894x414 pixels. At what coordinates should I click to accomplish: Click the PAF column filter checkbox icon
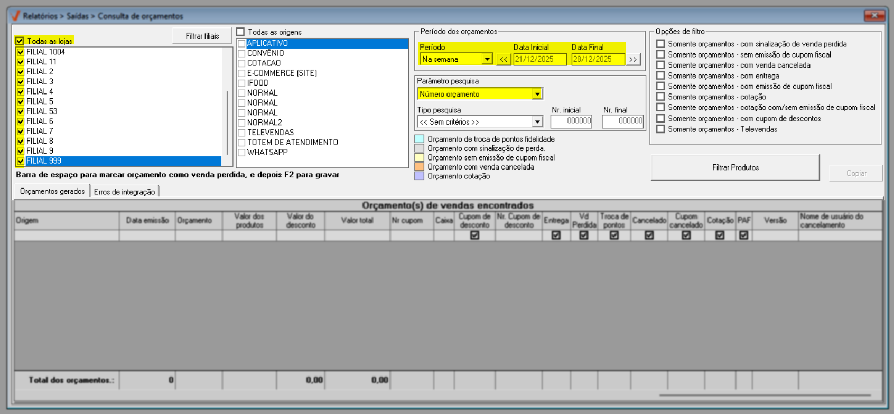(x=743, y=236)
